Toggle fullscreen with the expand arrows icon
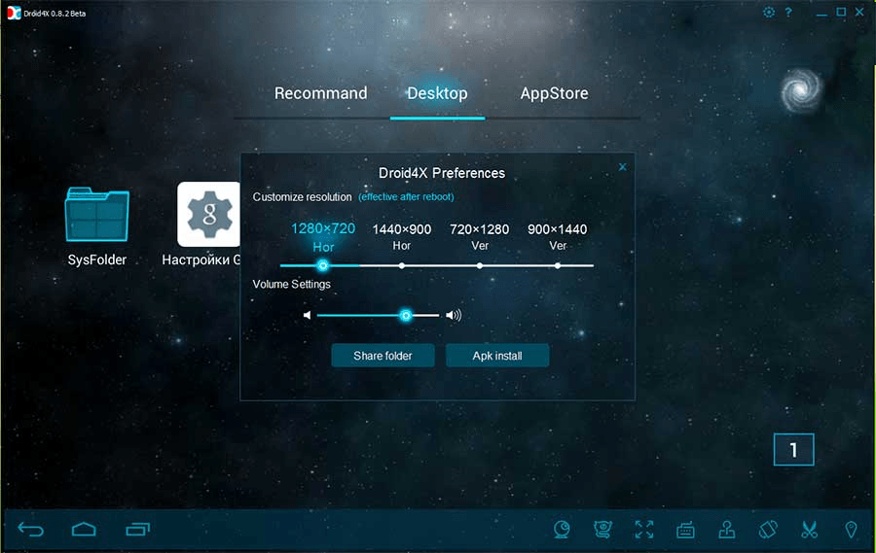Screen dimensions: 876x553 point(644,529)
